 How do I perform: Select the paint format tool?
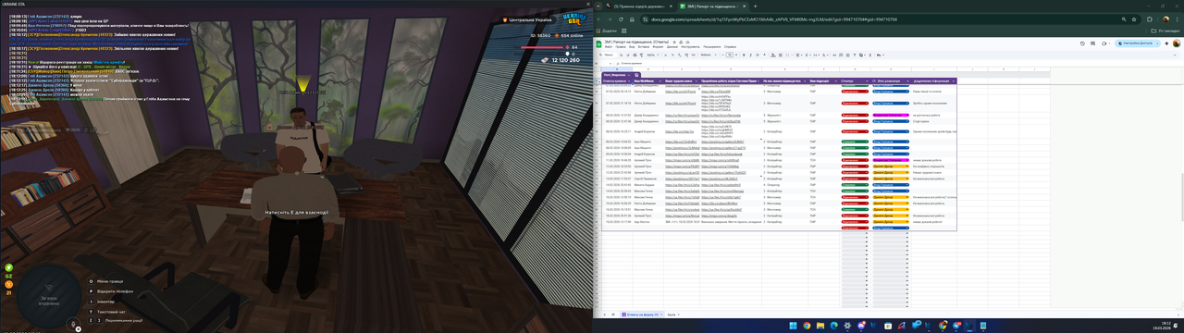(641, 55)
